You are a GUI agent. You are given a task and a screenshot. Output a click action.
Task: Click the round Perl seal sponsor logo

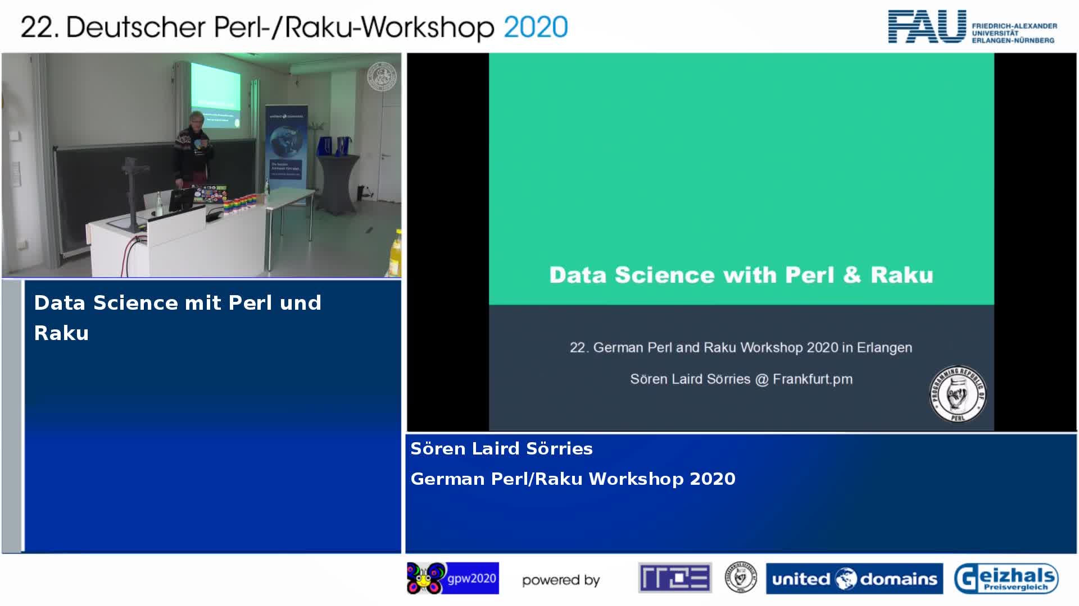click(x=741, y=578)
